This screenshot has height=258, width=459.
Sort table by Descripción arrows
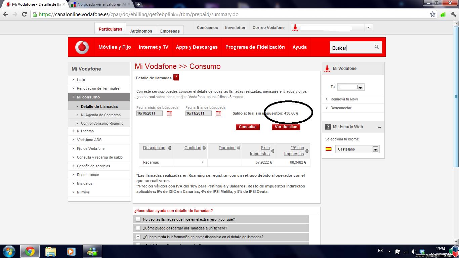170,148
